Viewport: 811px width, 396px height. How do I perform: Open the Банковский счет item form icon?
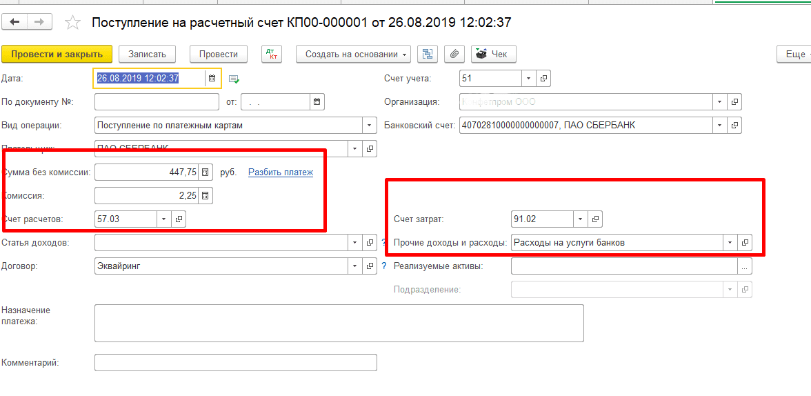(x=734, y=126)
